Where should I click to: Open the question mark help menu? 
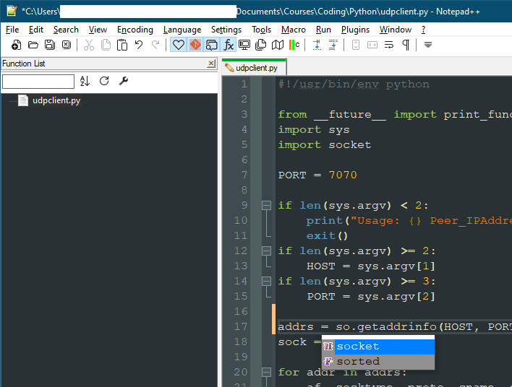(423, 30)
